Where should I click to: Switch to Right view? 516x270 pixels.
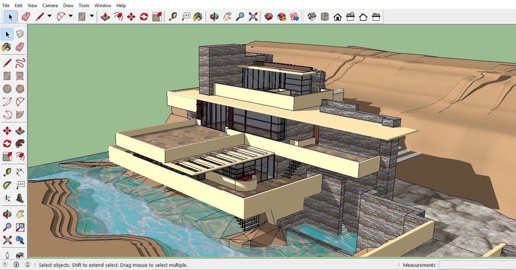(x=350, y=17)
